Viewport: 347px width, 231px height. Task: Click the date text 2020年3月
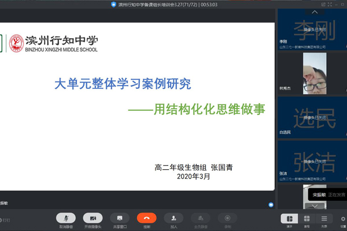click(x=193, y=176)
